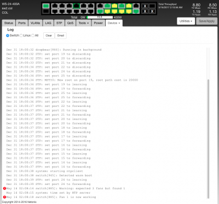Viewport: 219px width, 204px height.
Task: Click the total power usage bar
Action: (x=100, y=17)
